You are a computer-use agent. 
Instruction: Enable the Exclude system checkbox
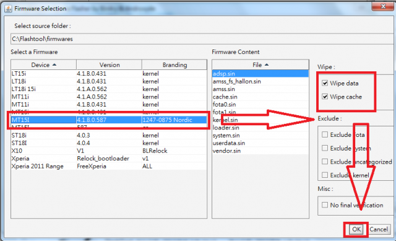(325, 148)
